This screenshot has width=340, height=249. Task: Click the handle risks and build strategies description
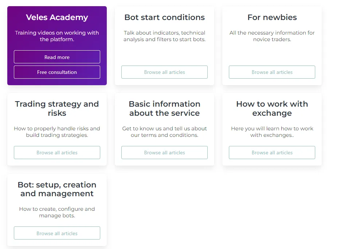tap(57, 132)
